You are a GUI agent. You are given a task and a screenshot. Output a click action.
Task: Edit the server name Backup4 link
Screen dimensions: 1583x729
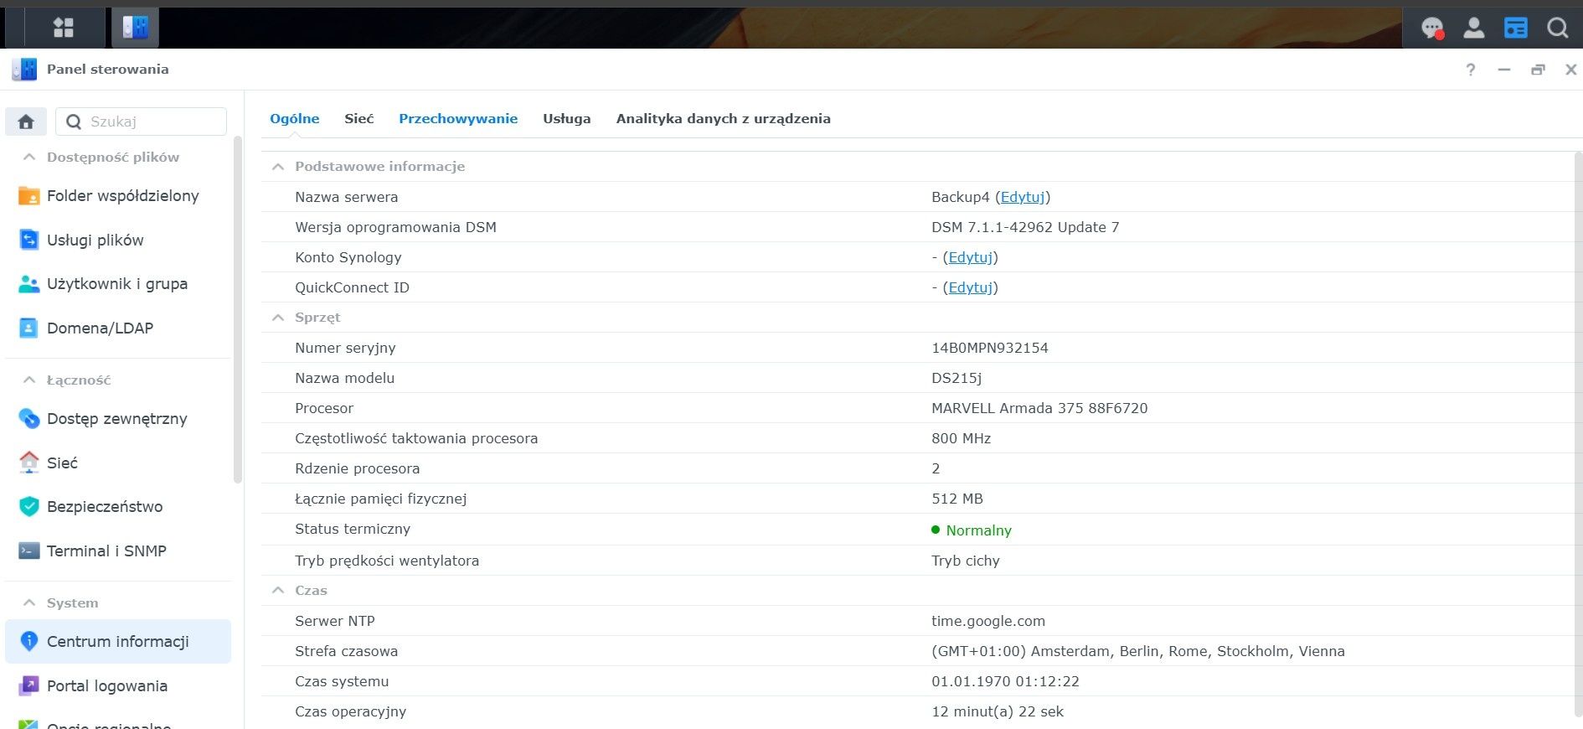(1023, 197)
